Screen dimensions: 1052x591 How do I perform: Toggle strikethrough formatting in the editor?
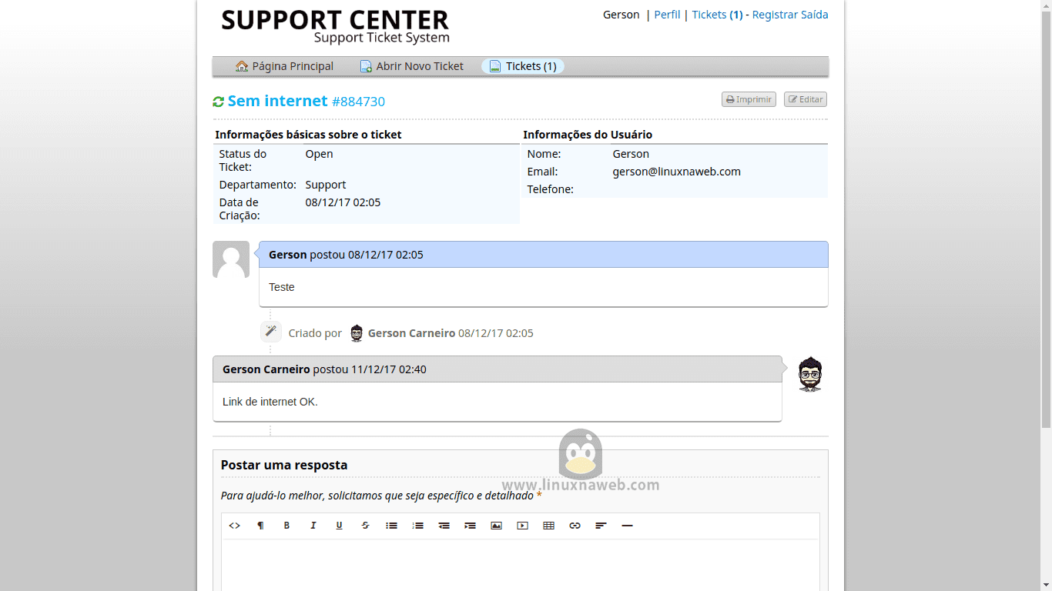[x=365, y=526]
